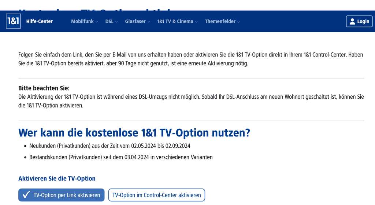This screenshot has width=375, height=205.
Task: Open the Hilfe-Center link
Action: tap(40, 21)
